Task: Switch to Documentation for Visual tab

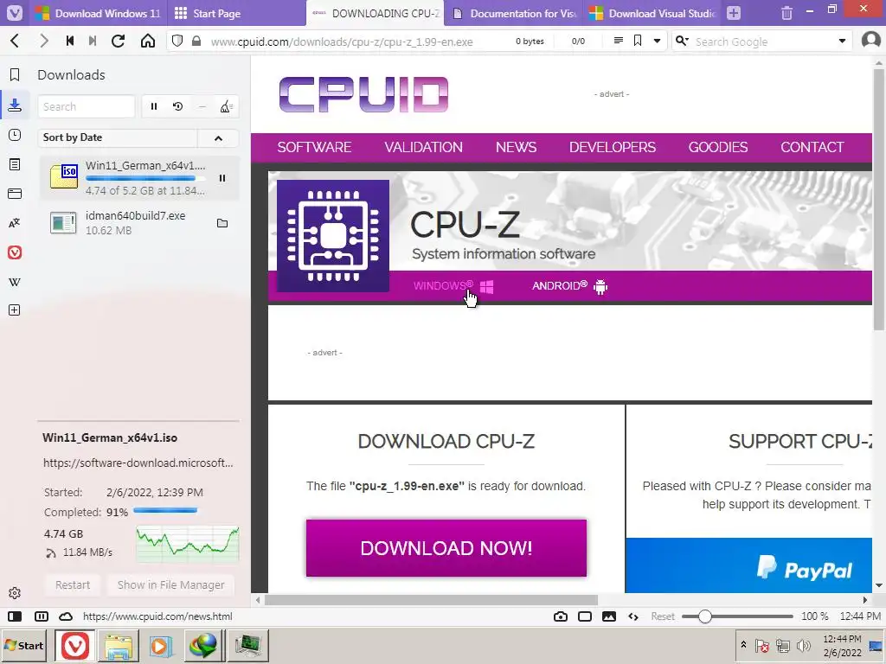Action: click(514, 13)
